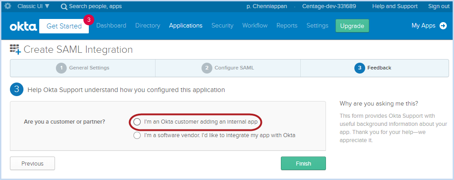454x180 pixels.
Task: Click the Previous button
Action: pyautogui.click(x=32, y=163)
